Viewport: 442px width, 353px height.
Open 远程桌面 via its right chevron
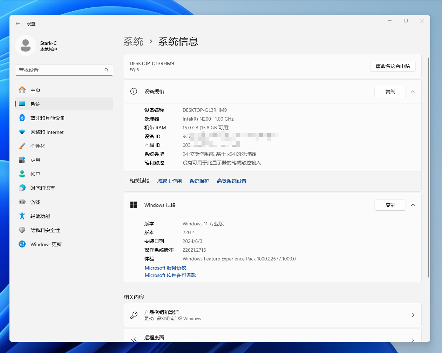pyautogui.click(x=413, y=340)
